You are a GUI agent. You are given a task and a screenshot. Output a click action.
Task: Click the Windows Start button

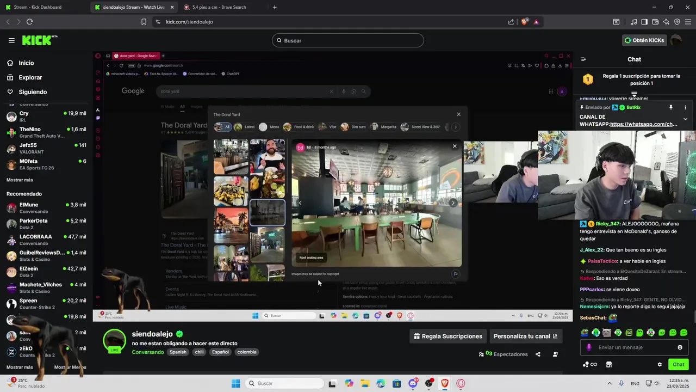235,383
